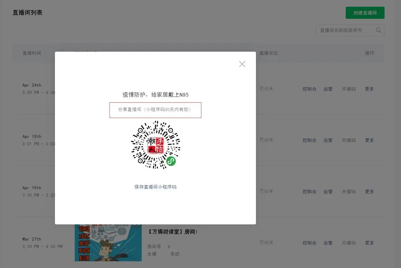Click the Apr 24th date text

pos(32,85)
